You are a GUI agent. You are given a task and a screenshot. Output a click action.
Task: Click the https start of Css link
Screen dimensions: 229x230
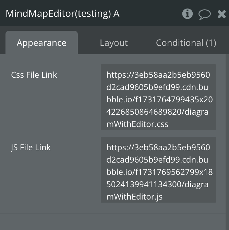pos(114,75)
